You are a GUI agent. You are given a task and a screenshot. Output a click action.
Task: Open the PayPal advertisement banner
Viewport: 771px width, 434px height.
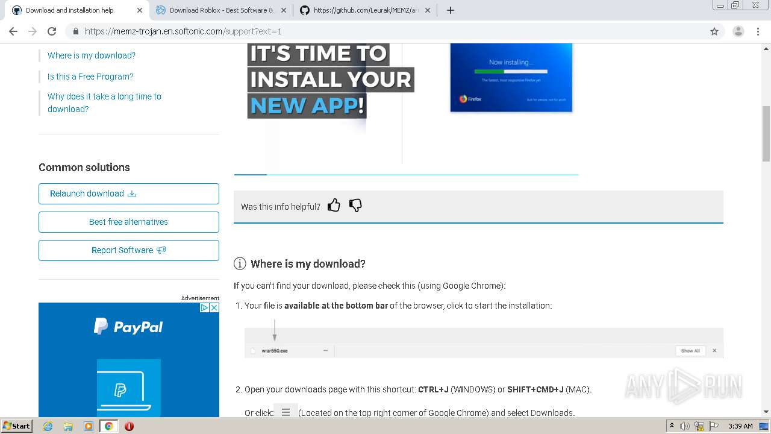point(129,360)
